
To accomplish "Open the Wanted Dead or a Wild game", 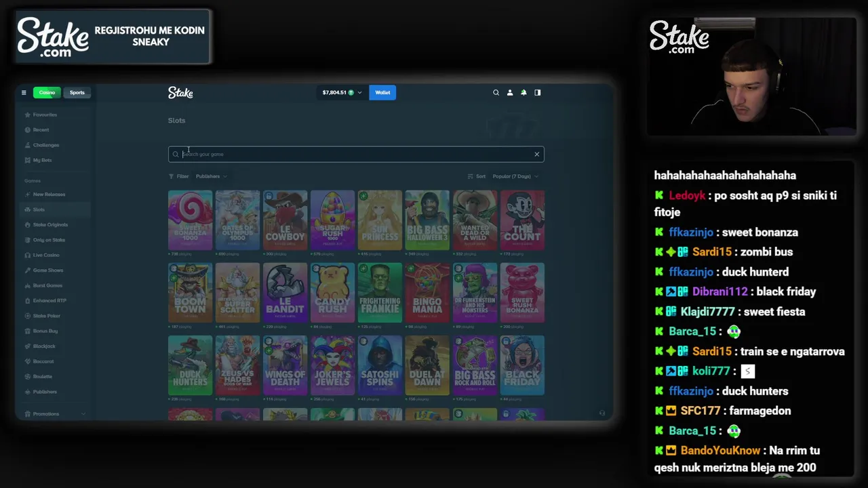I will pyautogui.click(x=475, y=220).
